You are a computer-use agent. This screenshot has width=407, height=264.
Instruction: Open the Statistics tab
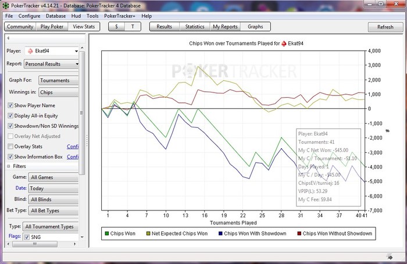pyautogui.click(x=195, y=27)
